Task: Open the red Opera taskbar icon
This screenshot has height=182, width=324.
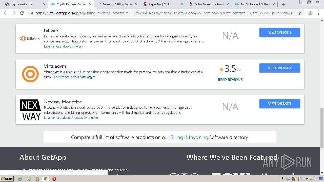Action: (54, 179)
